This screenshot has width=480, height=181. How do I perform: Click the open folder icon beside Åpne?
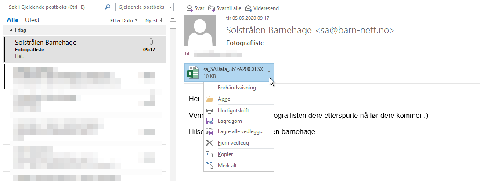209,99
